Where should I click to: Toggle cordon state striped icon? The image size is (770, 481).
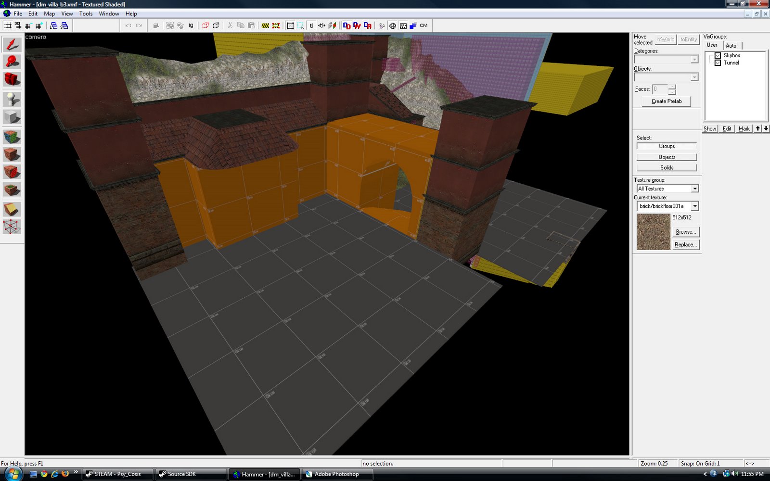[x=265, y=25]
